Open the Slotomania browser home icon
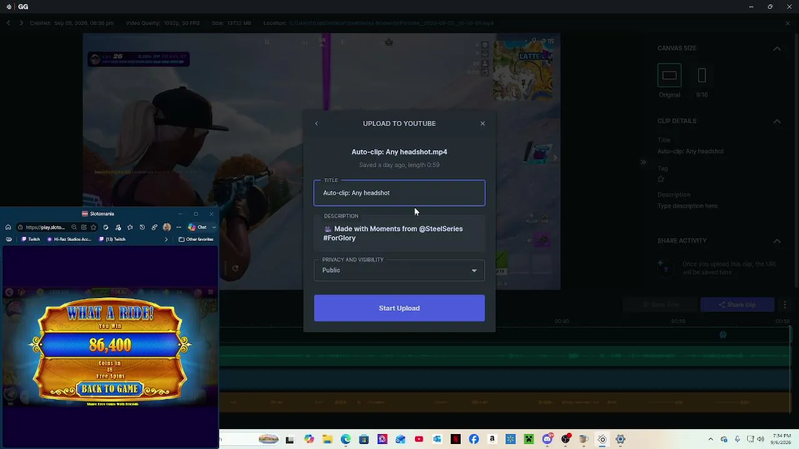Image resolution: width=799 pixels, height=449 pixels. pos(8,228)
